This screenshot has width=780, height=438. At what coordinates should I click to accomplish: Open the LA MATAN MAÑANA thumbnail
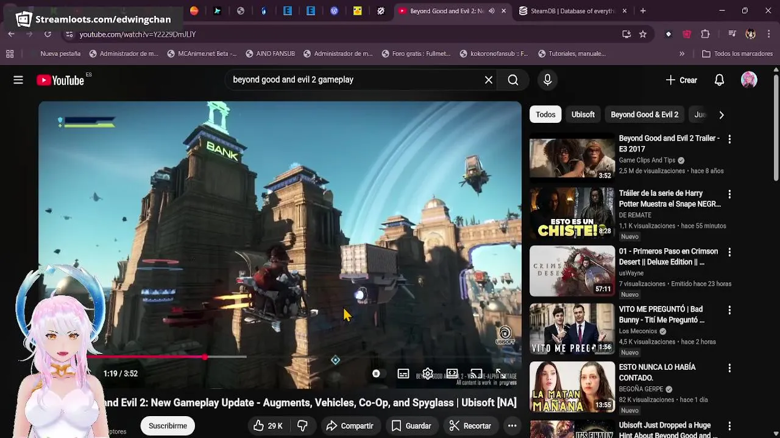572,387
